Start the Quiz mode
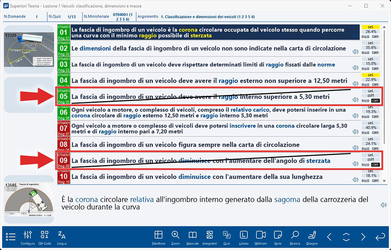The height and width of the screenshot is (250, 391). [x=226, y=237]
